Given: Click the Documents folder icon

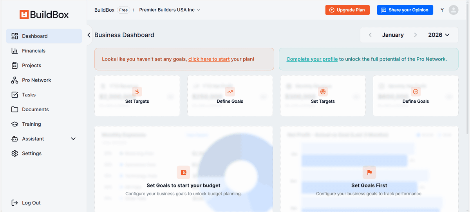Looking at the screenshot, I should point(15,109).
